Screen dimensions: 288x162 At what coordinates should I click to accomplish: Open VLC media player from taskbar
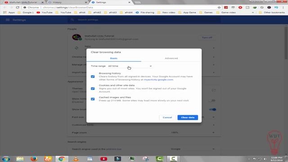pos(76,159)
